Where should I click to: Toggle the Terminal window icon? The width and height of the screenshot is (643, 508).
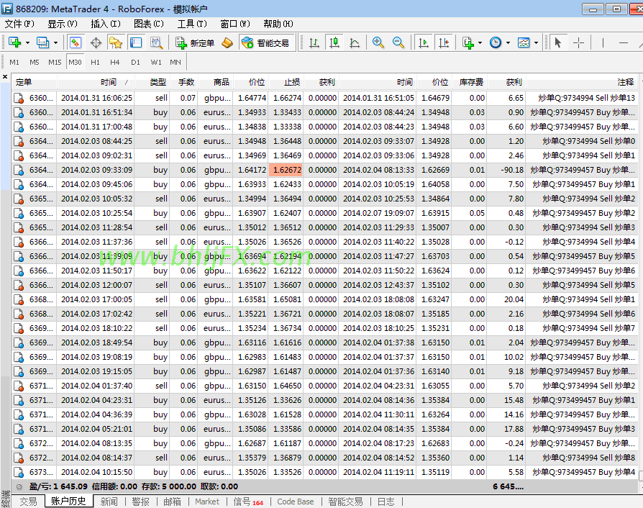pyautogui.click(x=136, y=42)
